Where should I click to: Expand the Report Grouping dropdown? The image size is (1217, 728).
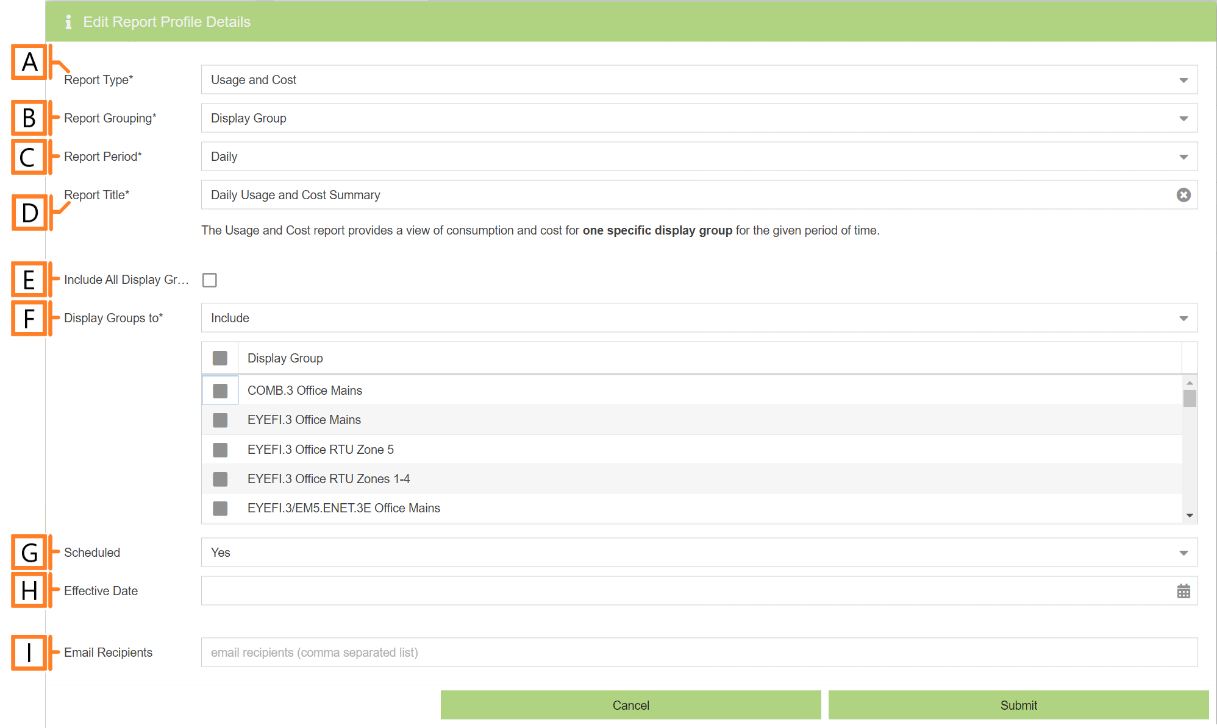pos(1183,118)
